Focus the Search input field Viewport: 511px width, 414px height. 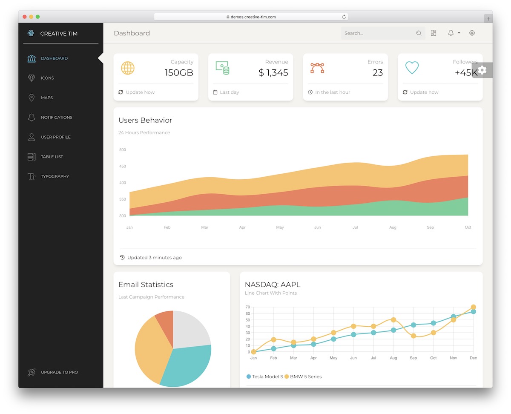point(377,33)
